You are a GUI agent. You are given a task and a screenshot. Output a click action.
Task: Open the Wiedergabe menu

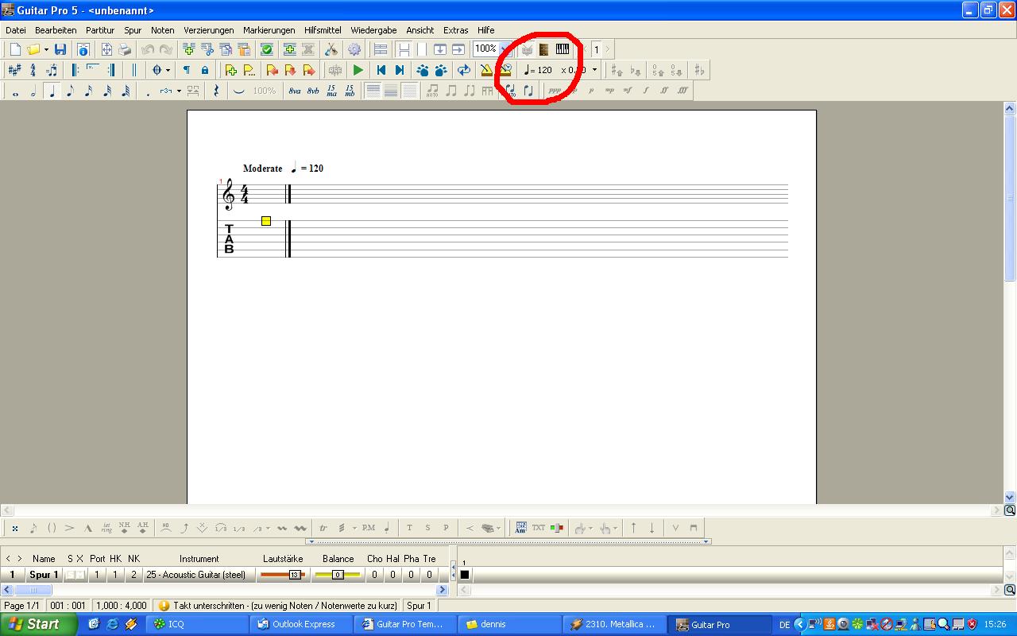point(373,30)
